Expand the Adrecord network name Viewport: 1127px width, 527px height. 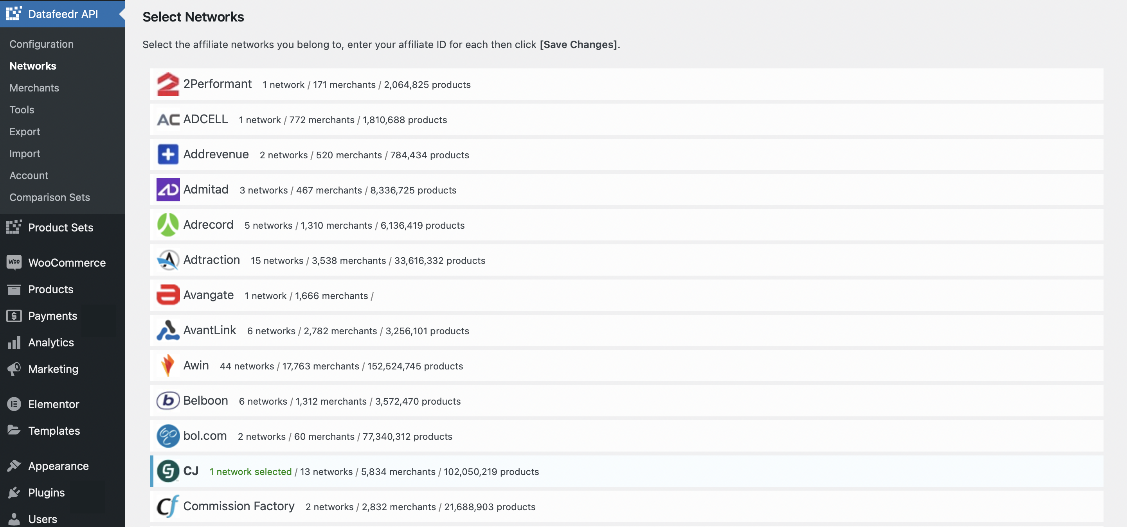tap(208, 224)
